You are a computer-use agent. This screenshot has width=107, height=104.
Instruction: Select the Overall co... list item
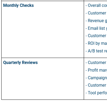click(96, 5)
